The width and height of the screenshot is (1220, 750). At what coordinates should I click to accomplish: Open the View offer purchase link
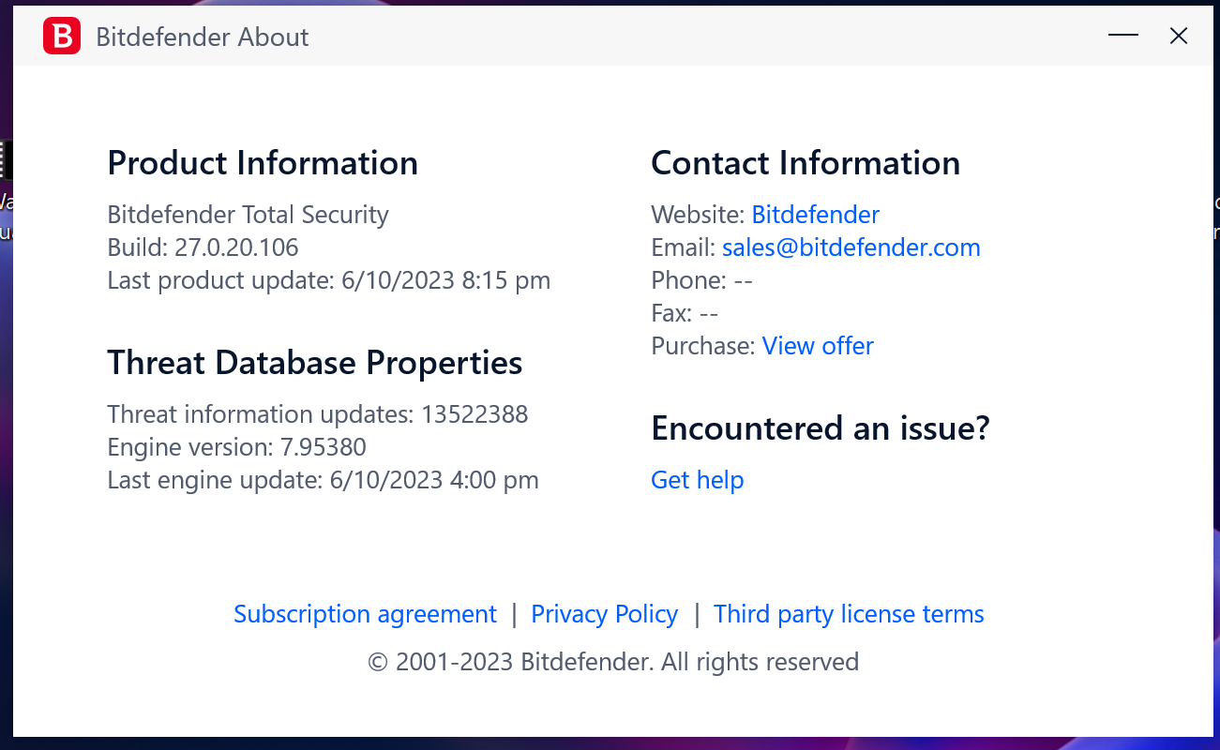[x=818, y=346]
